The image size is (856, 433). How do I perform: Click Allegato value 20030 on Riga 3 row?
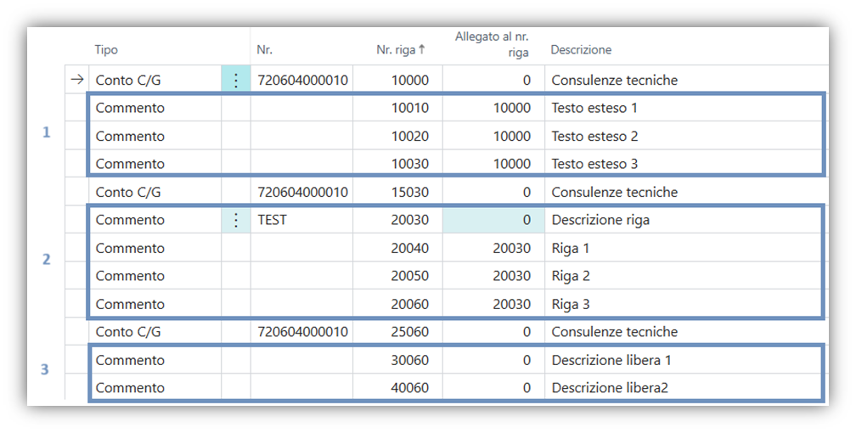512,304
